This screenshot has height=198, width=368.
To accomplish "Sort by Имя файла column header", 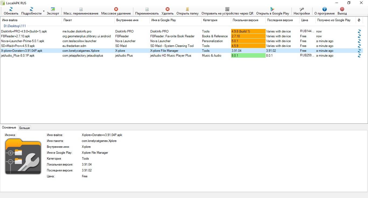I will pyautogui.click(x=31, y=20).
